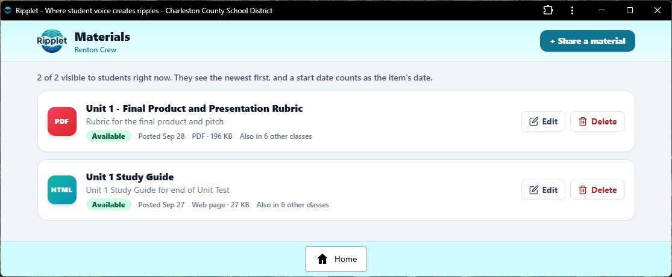Click the house icon on Home button
Screen dimensions: 672x277
(x=322, y=259)
